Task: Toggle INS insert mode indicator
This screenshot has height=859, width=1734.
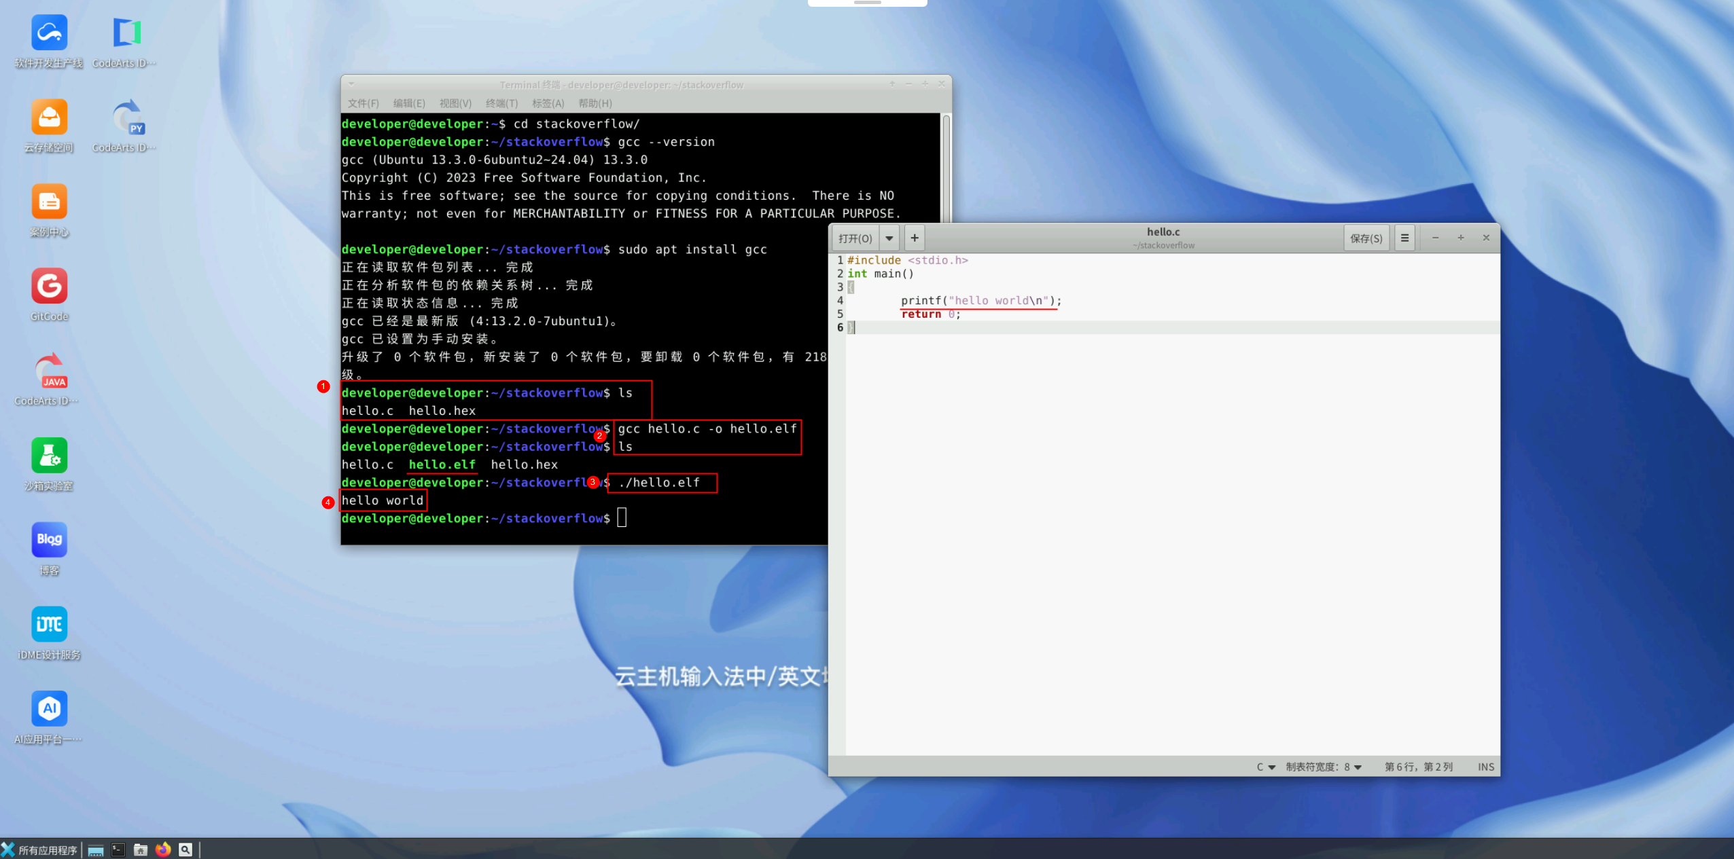Action: [1485, 767]
